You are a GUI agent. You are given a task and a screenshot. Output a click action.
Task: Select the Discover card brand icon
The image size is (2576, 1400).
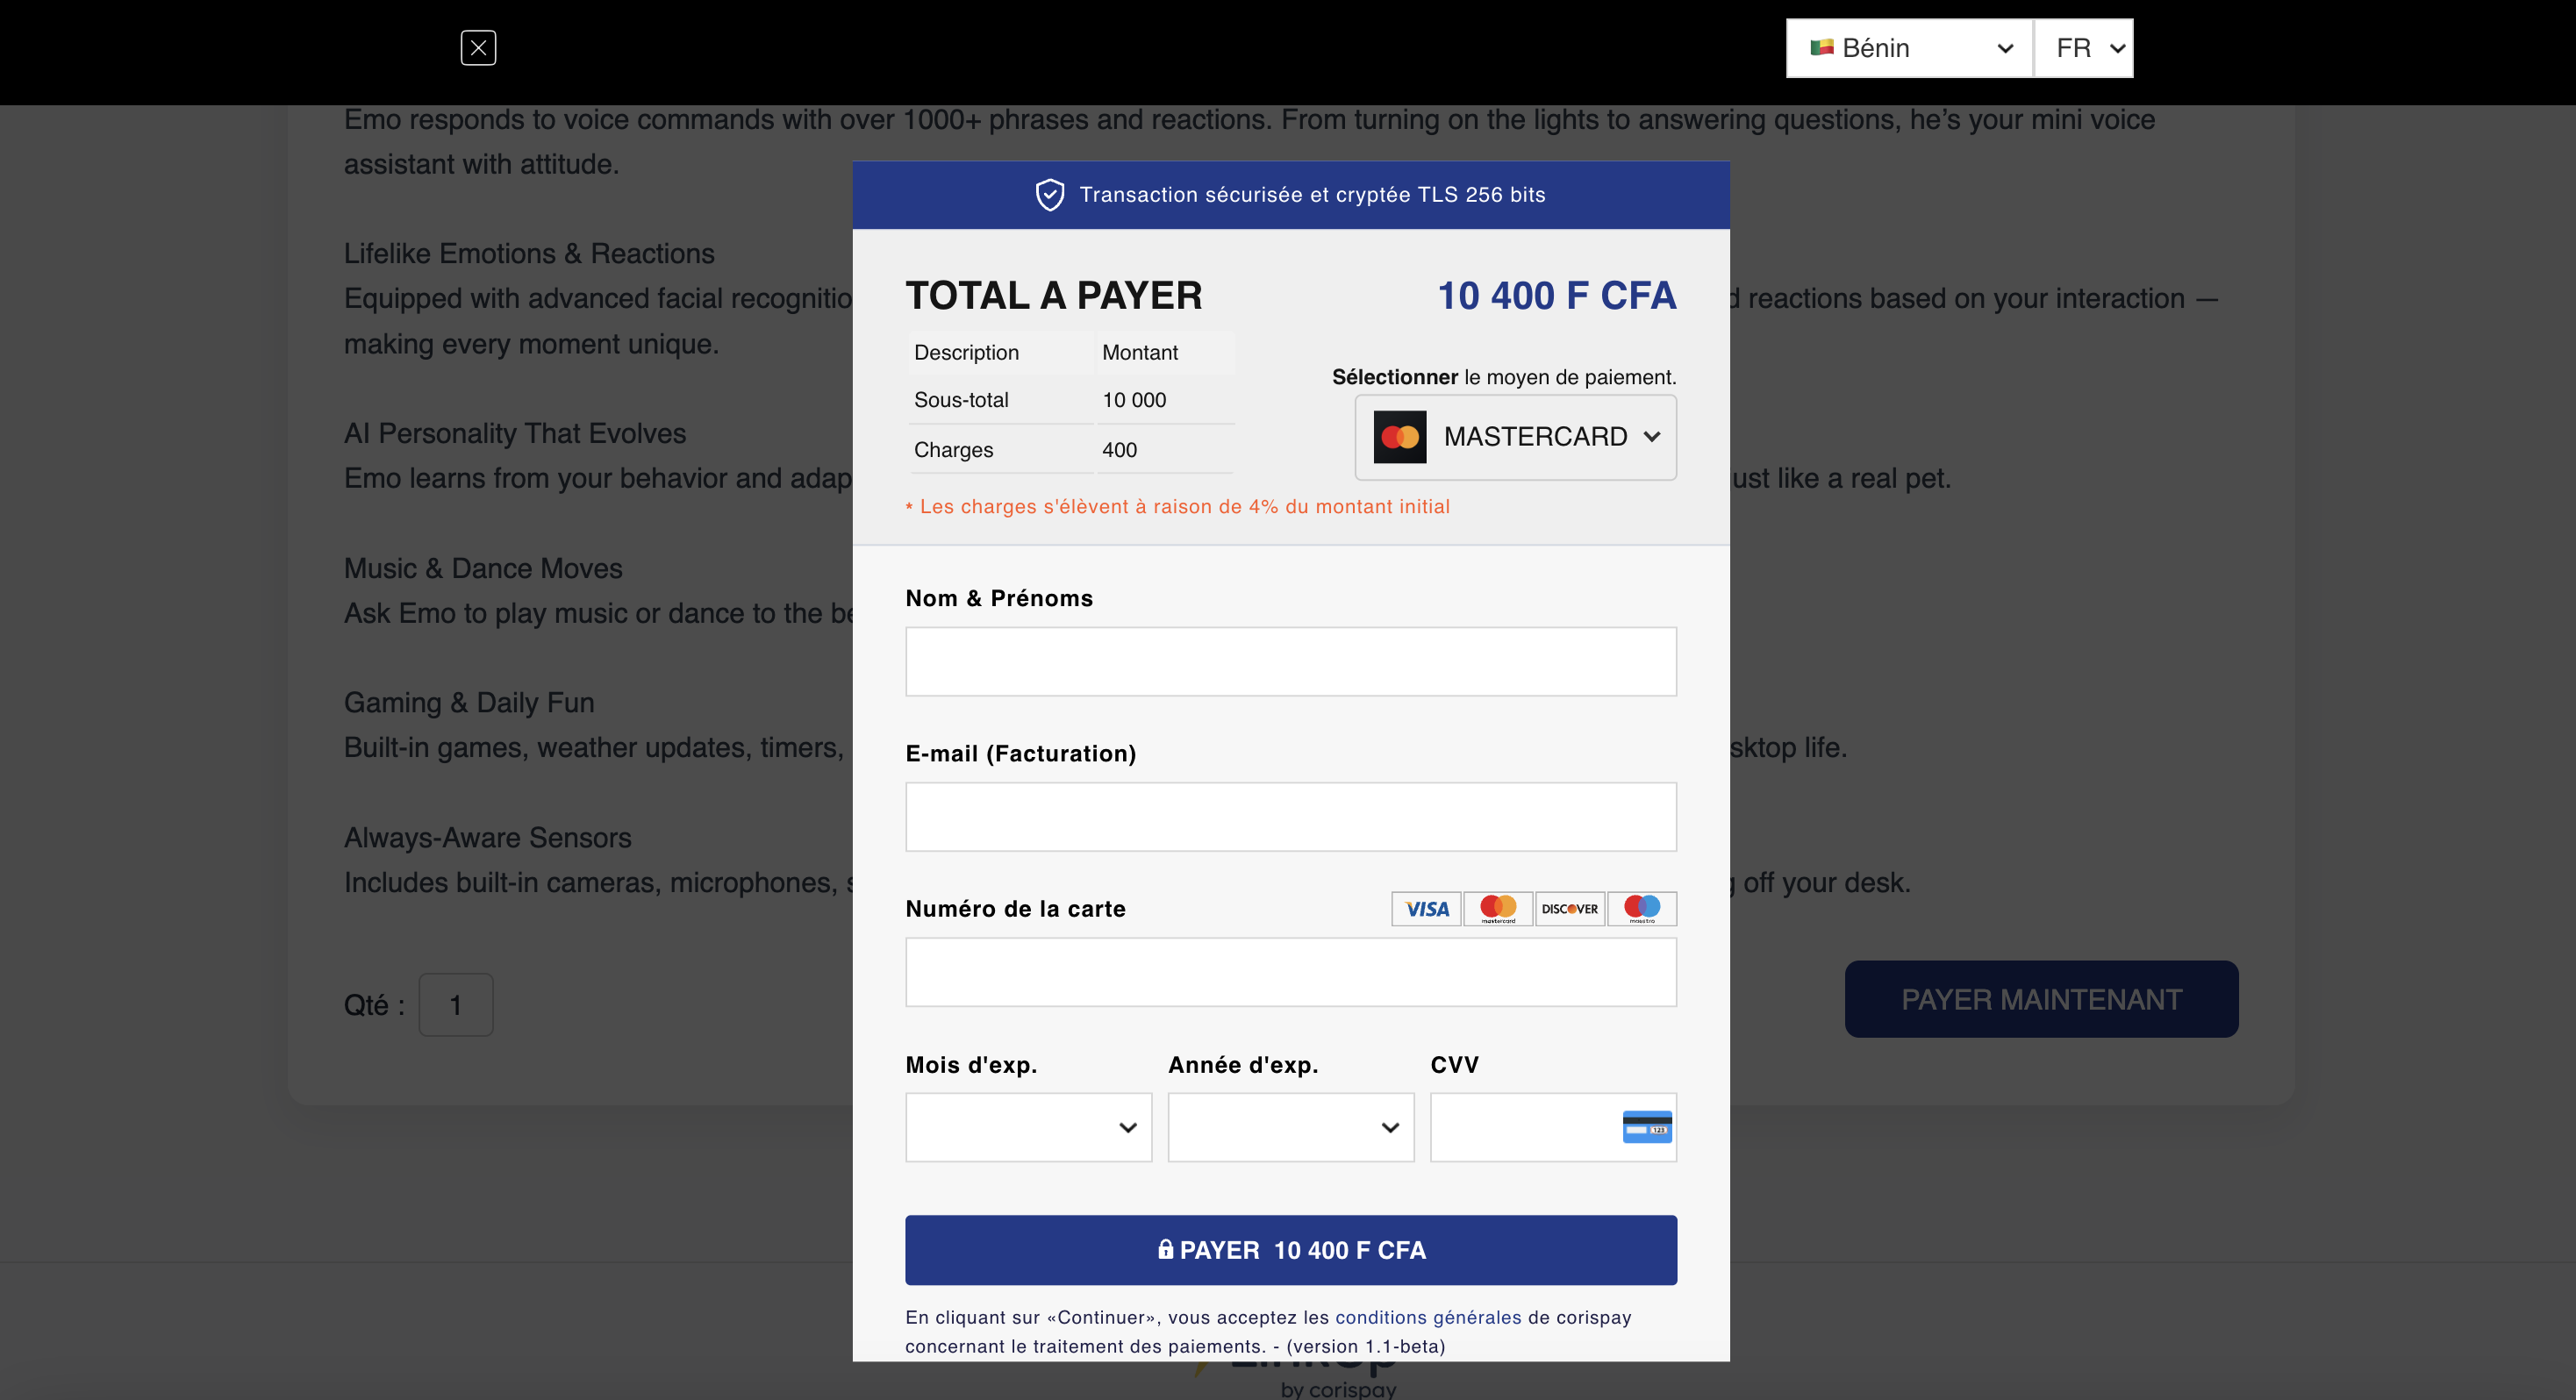pyautogui.click(x=1570, y=909)
